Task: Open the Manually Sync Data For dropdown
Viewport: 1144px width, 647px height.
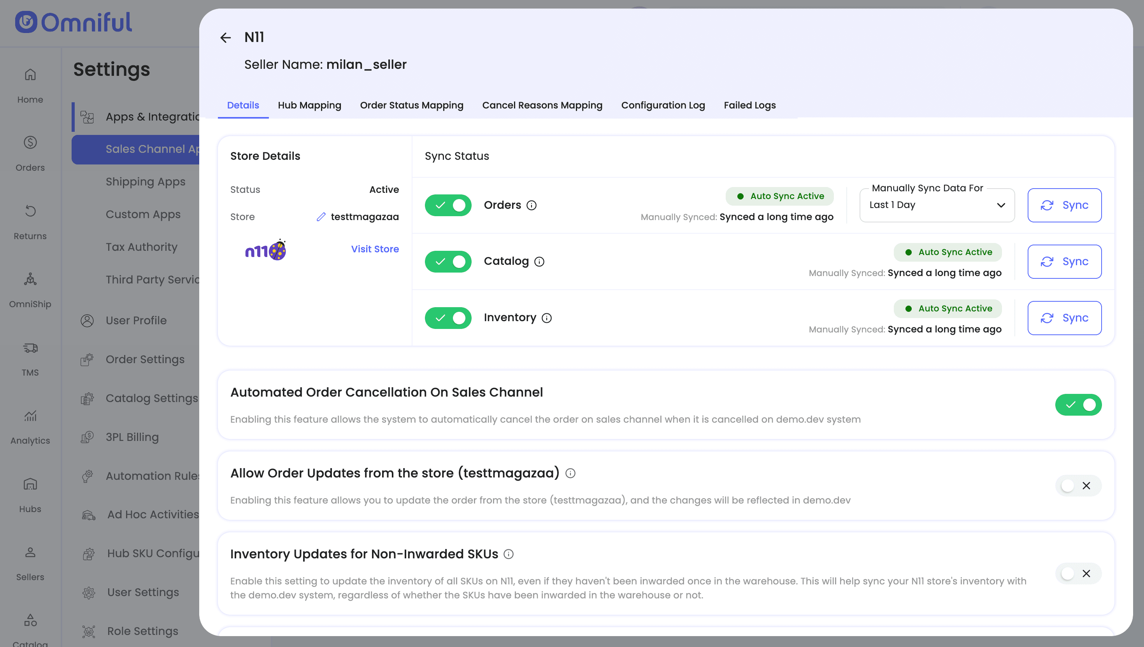Action: pyautogui.click(x=937, y=205)
